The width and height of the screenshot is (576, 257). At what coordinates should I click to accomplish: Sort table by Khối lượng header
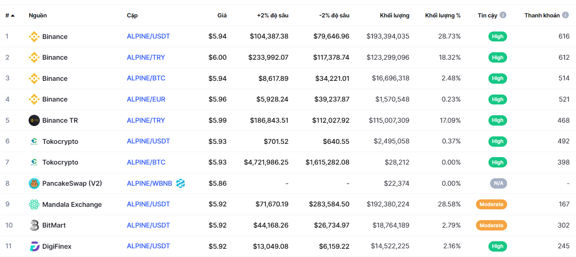click(394, 15)
